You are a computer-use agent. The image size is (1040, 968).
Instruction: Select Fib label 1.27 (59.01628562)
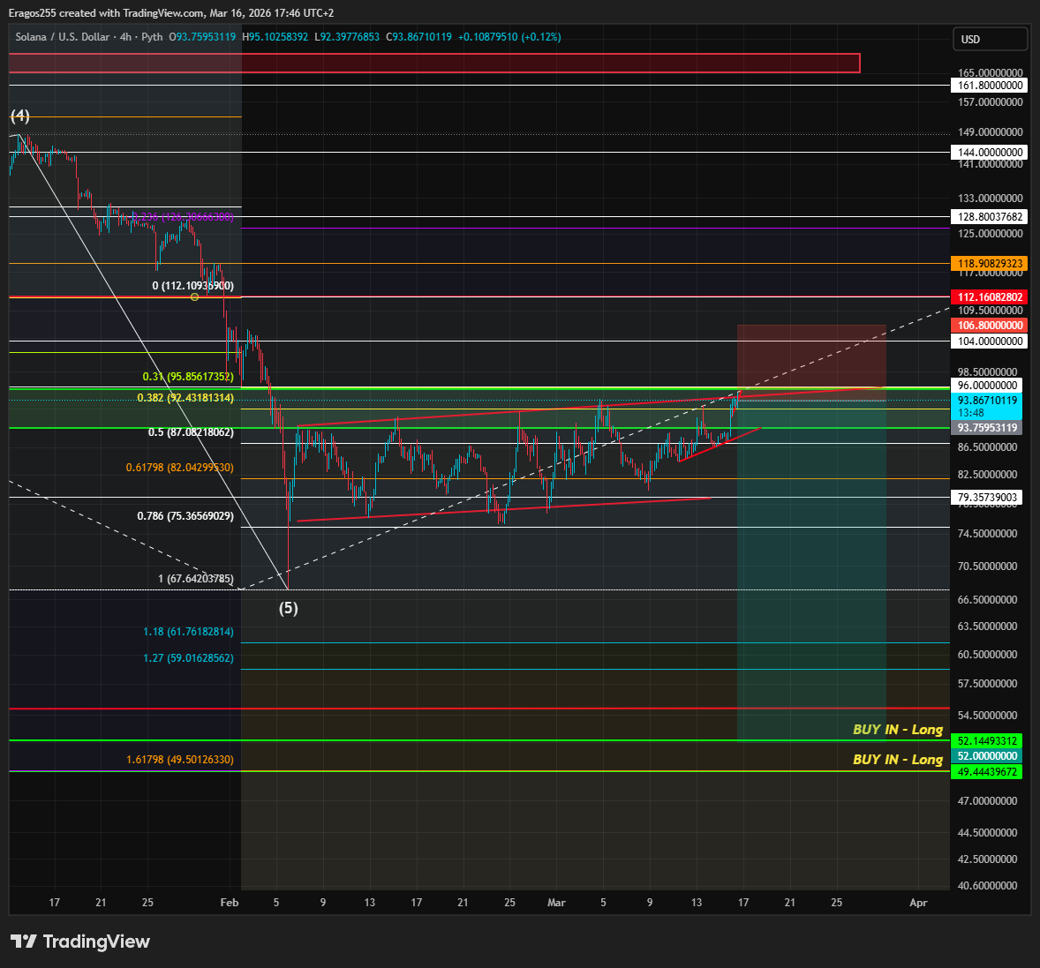point(188,658)
